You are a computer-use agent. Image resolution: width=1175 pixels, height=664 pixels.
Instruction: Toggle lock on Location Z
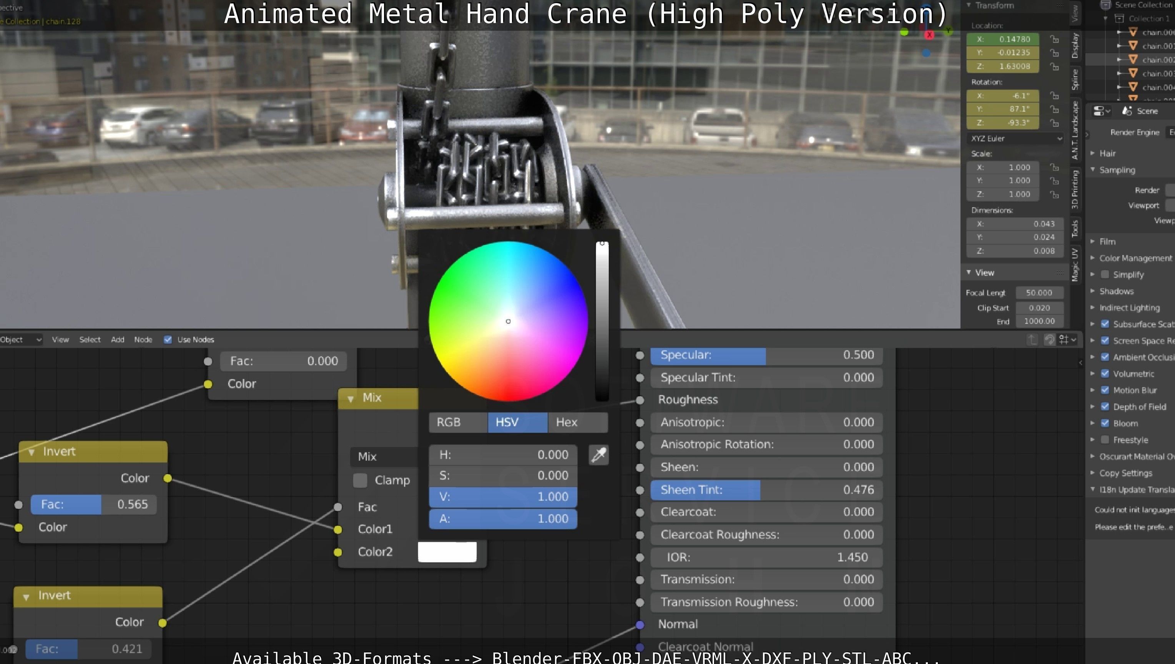1054,66
